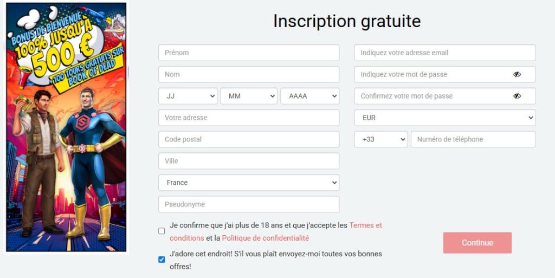Click the Pseudonyme input field
The width and height of the screenshot is (555, 278).
249,204
